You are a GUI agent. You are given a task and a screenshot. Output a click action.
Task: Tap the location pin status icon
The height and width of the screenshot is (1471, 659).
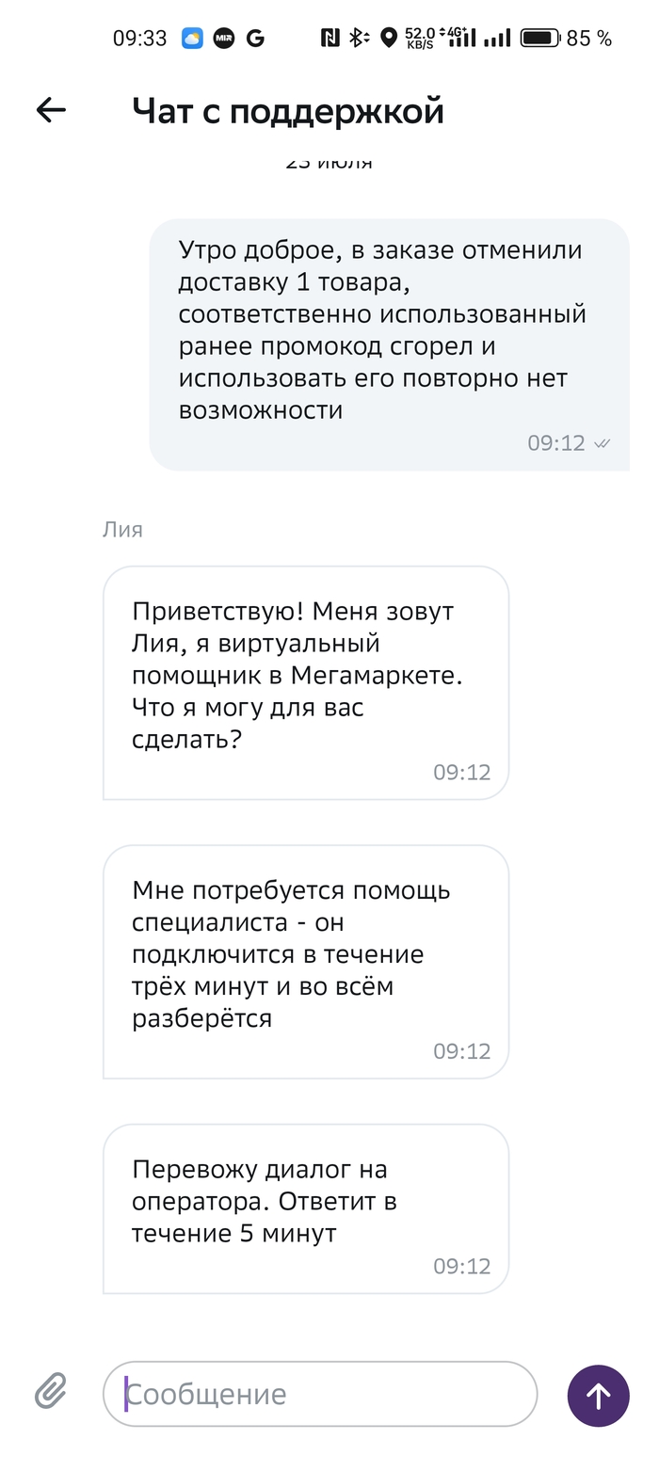(388, 38)
